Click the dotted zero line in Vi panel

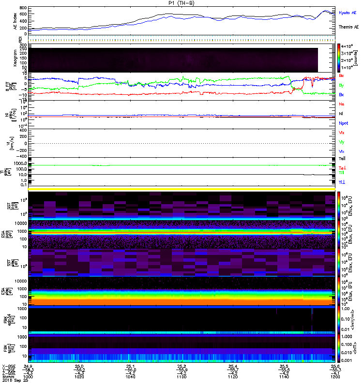tap(181, 143)
